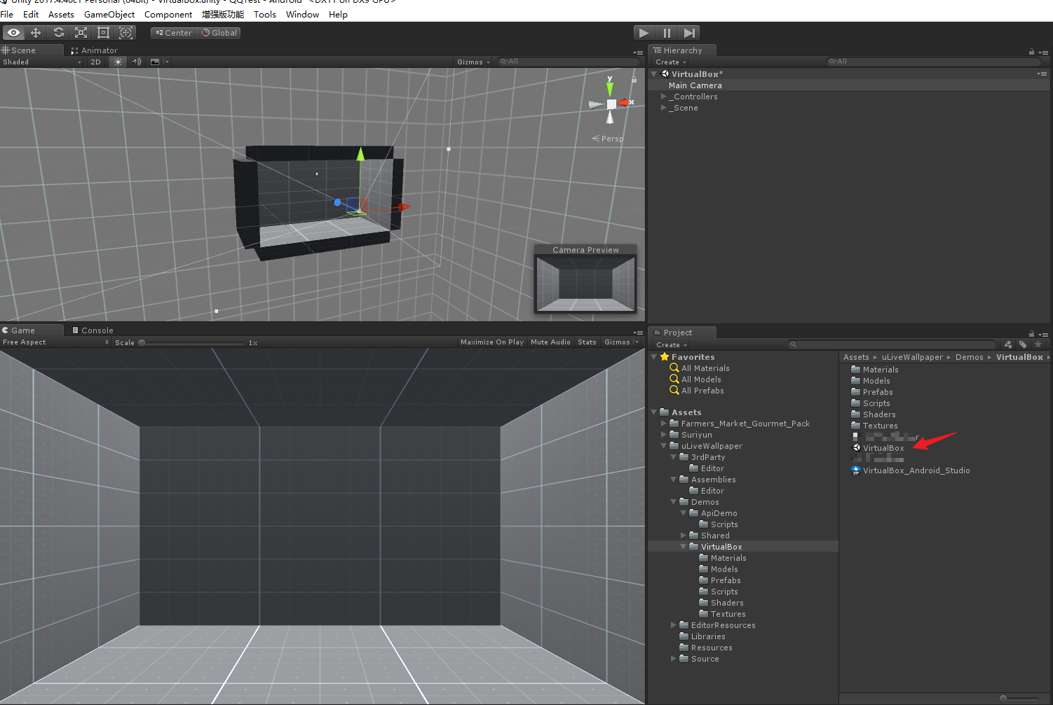Select the Suriyun folder
The image size is (1053, 705).
pos(696,435)
